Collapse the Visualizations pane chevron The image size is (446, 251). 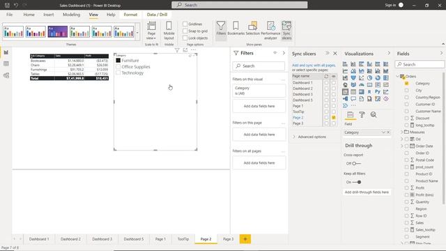coord(389,53)
